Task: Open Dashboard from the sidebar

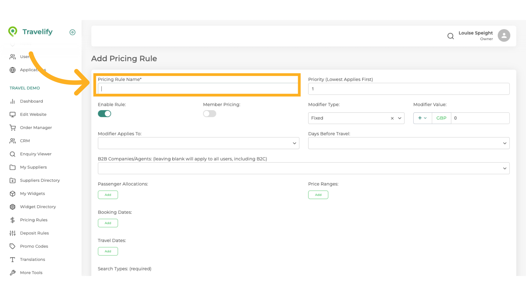Action: (31, 101)
